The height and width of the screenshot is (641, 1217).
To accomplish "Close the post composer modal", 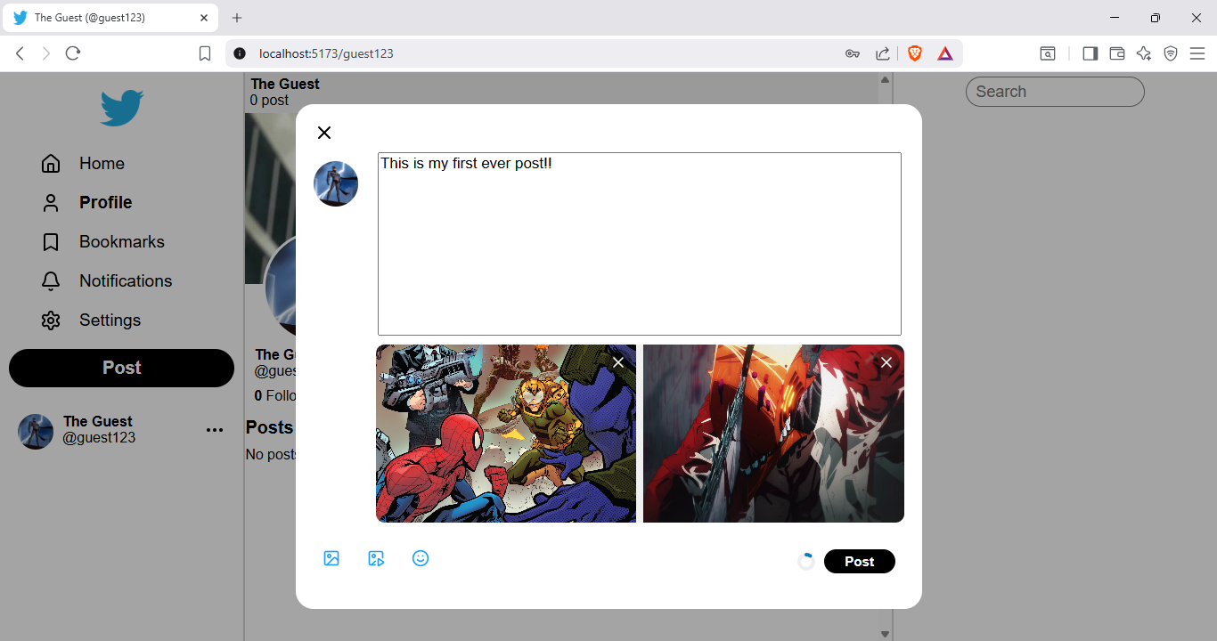I will [324, 133].
